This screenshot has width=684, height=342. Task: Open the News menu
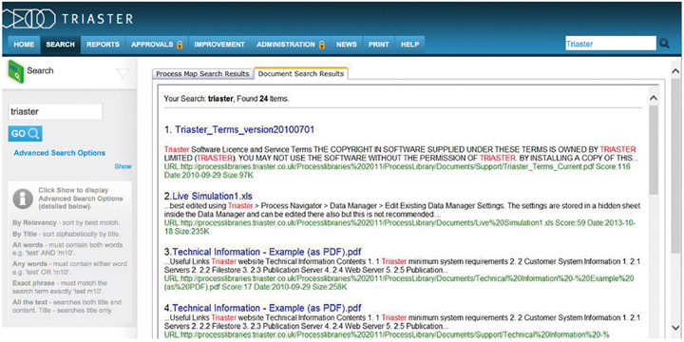(347, 45)
